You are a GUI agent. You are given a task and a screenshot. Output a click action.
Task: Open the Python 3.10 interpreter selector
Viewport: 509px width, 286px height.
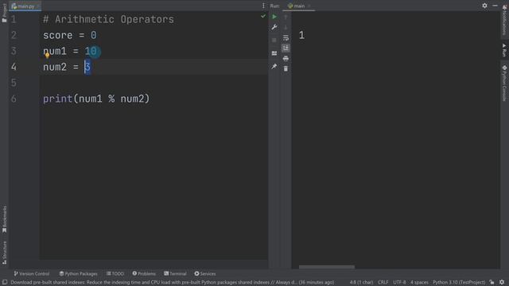[x=459, y=283]
